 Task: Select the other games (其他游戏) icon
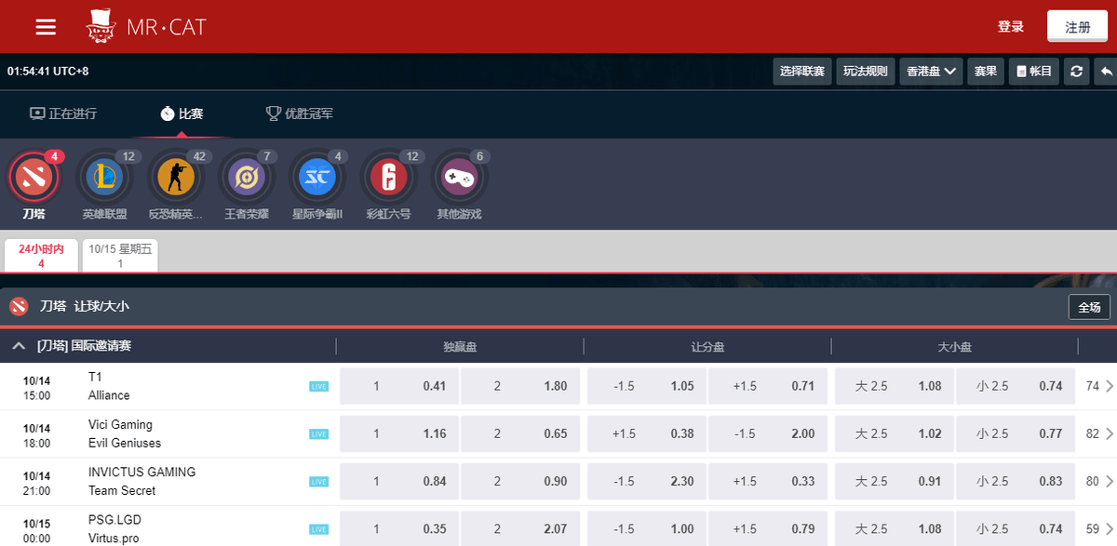click(458, 177)
